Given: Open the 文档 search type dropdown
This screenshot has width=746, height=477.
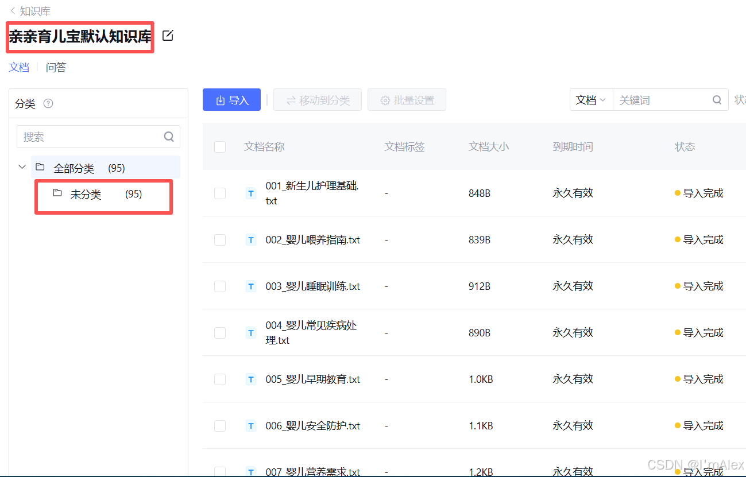Looking at the screenshot, I should [x=591, y=100].
